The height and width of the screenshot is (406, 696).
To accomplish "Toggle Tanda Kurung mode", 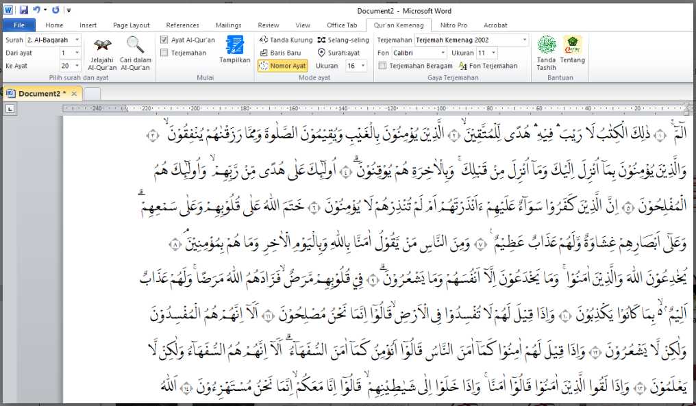I will tap(286, 40).
